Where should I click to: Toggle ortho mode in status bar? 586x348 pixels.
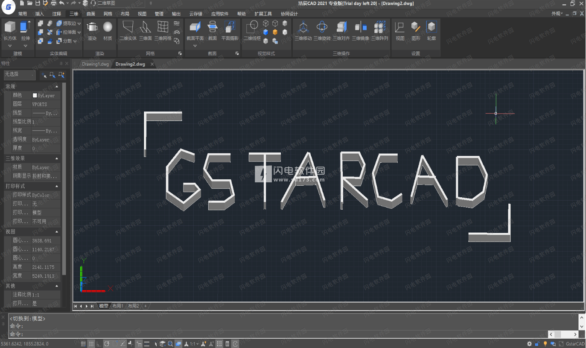pyautogui.click(x=99, y=344)
